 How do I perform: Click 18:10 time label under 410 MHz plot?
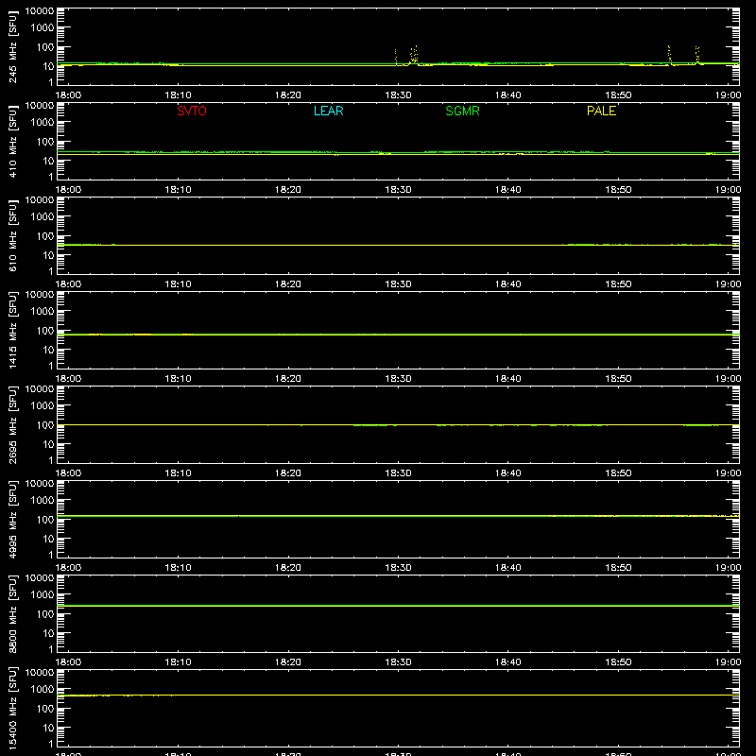point(179,190)
